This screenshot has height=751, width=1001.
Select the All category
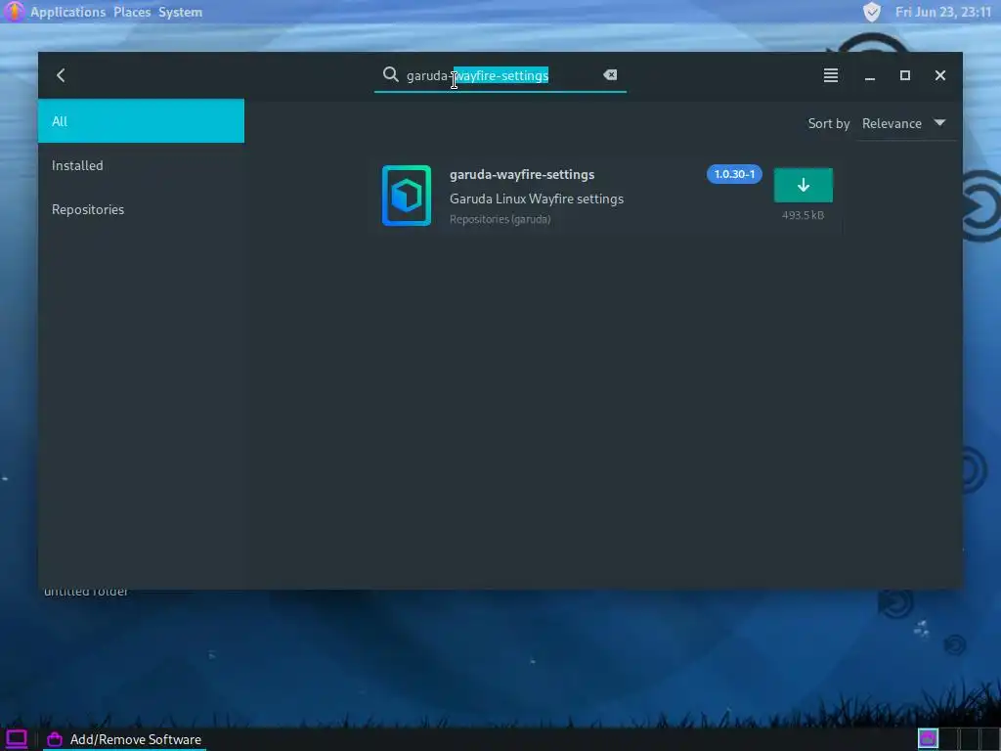[141, 120]
